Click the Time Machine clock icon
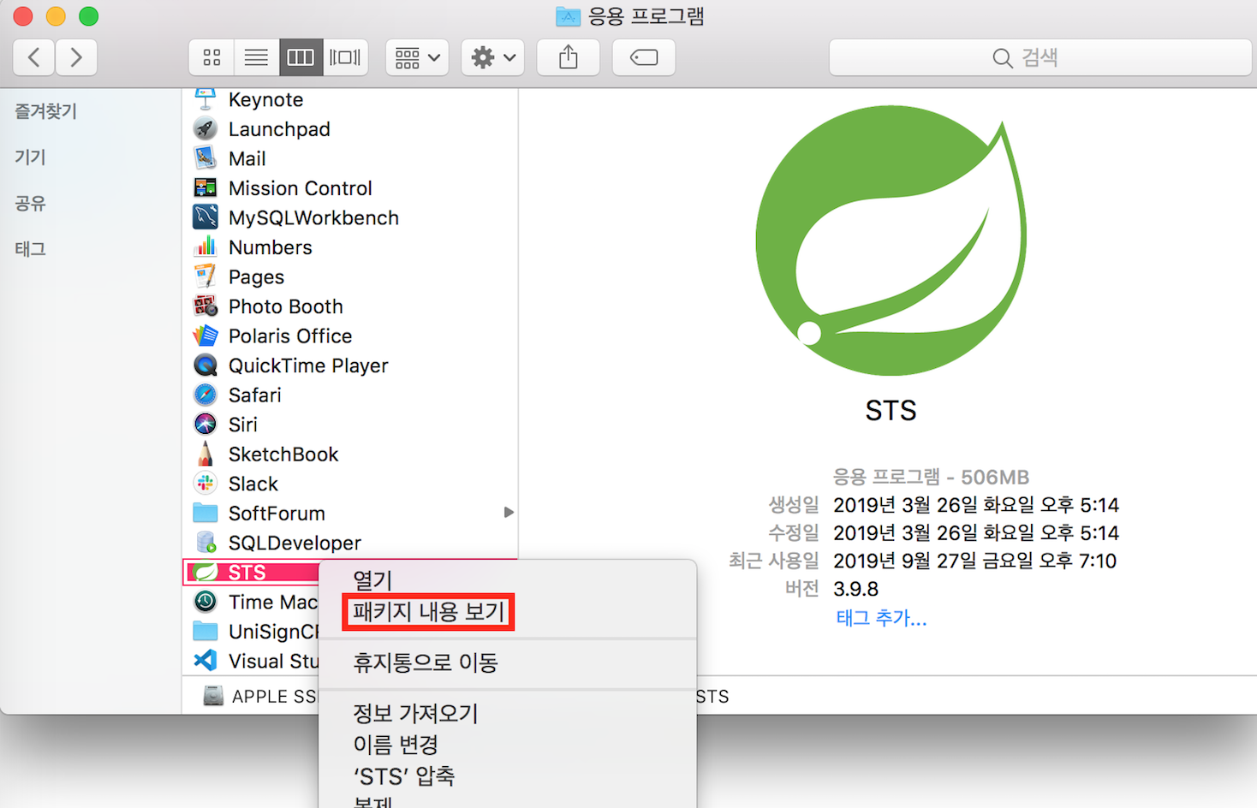Viewport: 1257px width, 808px height. [206, 602]
